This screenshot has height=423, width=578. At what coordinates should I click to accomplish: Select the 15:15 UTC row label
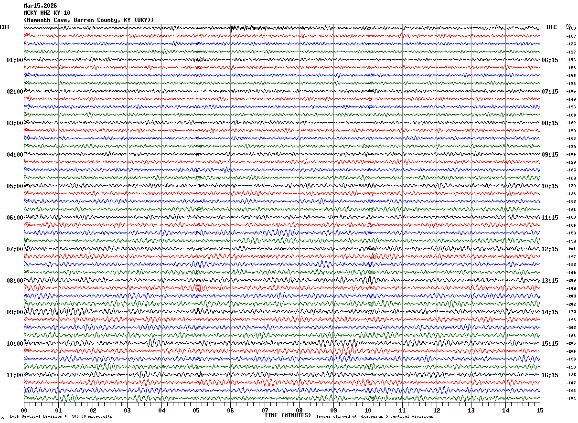pos(550,344)
